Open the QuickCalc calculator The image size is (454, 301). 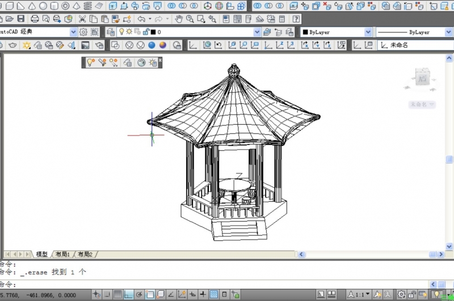pyautogui.click(x=282, y=19)
